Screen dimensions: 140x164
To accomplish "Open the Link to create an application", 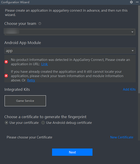I will 45,64.
